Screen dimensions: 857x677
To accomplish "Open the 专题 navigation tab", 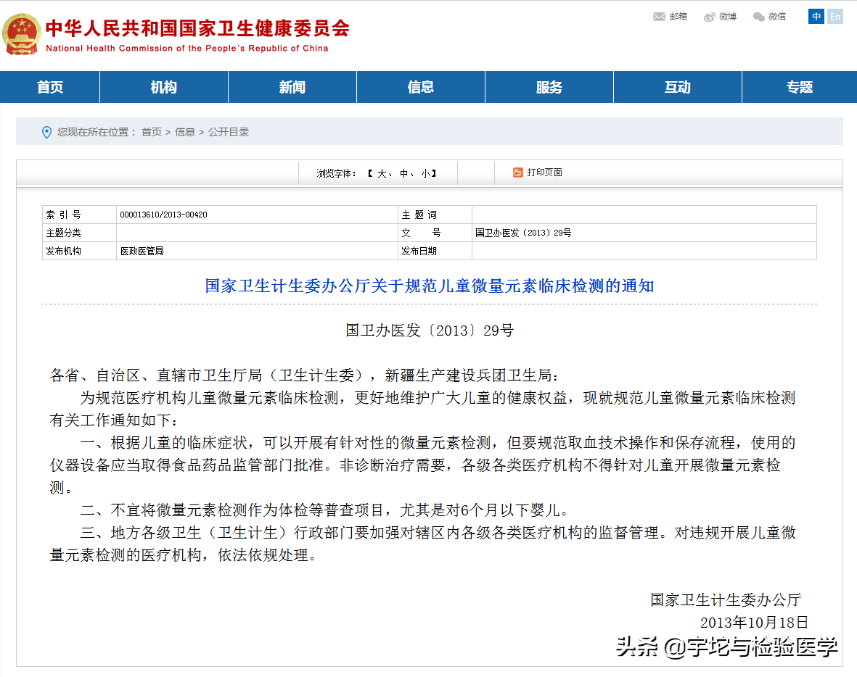I will 805,87.
